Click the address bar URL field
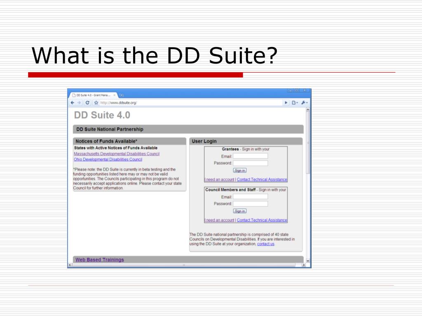 (191, 103)
